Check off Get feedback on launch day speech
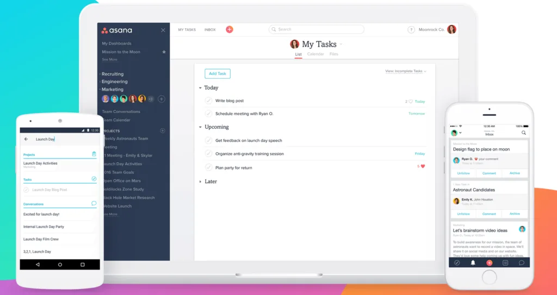557x295 pixels. (208, 140)
